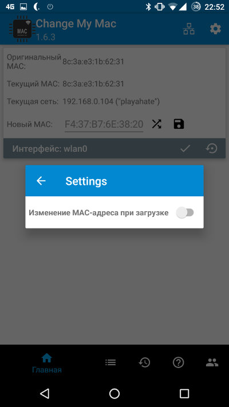Open the history tab icon

tap(144, 362)
